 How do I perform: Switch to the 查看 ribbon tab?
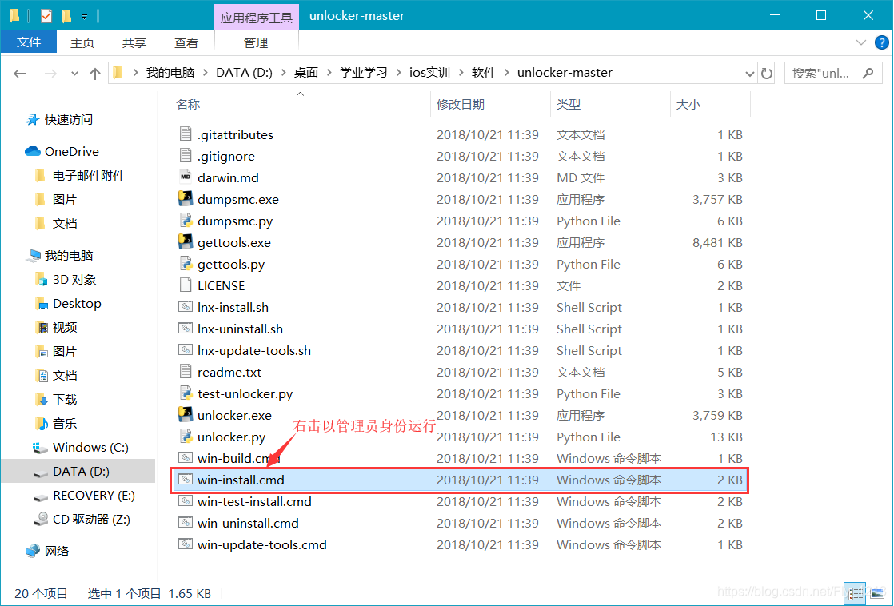pyautogui.click(x=186, y=42)
